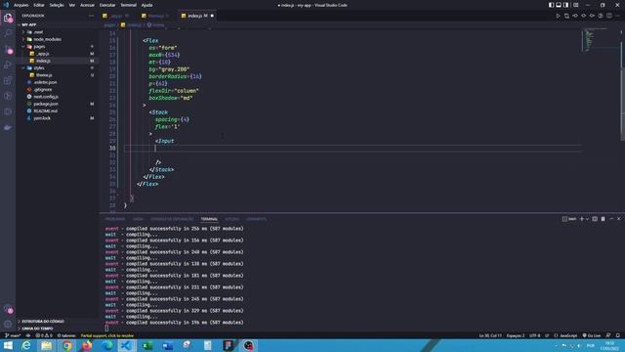Open .gitignore file
The height and width of the screenshot is (352, 625).
click(x=43, y=89)
